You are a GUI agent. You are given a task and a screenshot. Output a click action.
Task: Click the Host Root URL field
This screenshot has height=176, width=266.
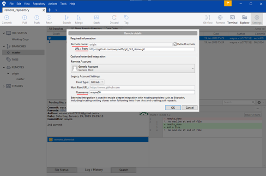tap(142, 88)
